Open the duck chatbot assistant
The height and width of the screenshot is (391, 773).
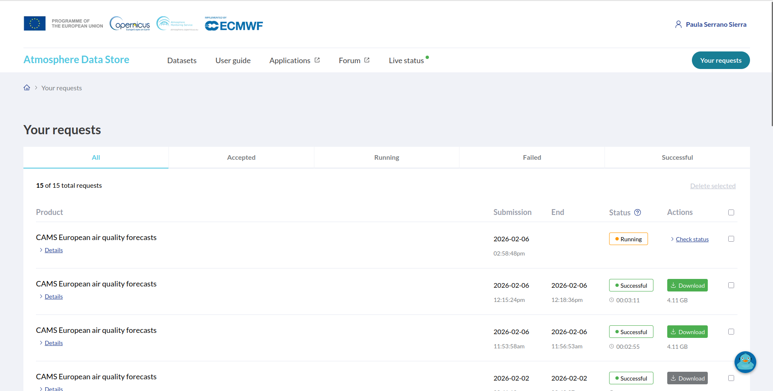click(x=745, y=362)
